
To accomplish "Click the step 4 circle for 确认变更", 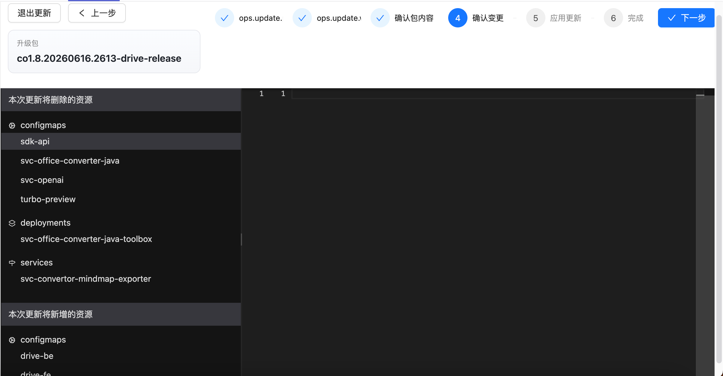I will [458, 18].
